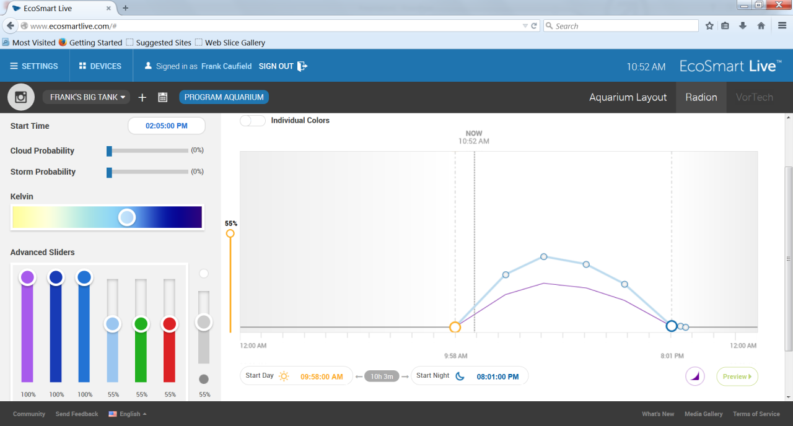793x426 pixels.
Task: Go to browser home page icon
Action: [761, 26]
